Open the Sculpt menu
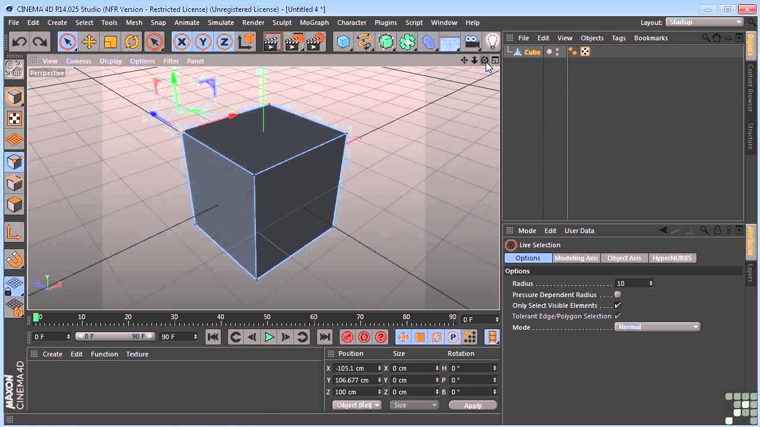Viewport: 760px width, 427px height. pyautogui.click(x=282, y=23)
